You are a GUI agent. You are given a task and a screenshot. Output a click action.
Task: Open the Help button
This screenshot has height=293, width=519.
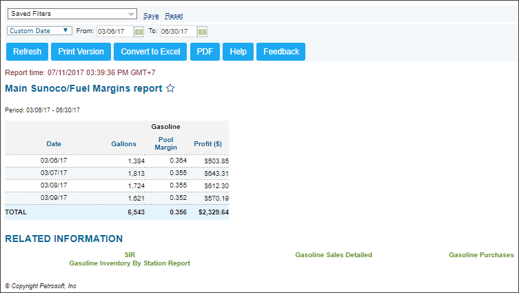tap(238, 52)
